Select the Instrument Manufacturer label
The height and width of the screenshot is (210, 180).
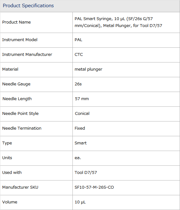click(27, 55)
